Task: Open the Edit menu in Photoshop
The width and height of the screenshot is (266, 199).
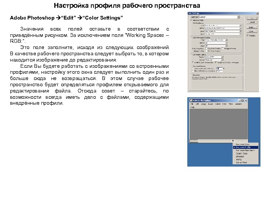Action: 197,104
